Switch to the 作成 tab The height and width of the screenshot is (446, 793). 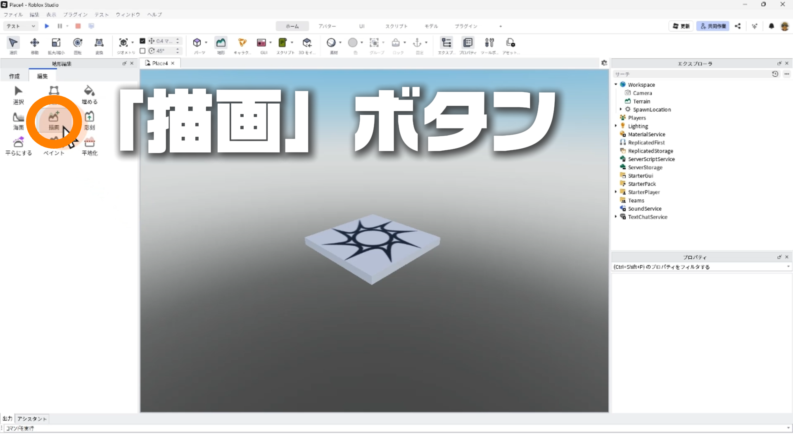point(14,76)
